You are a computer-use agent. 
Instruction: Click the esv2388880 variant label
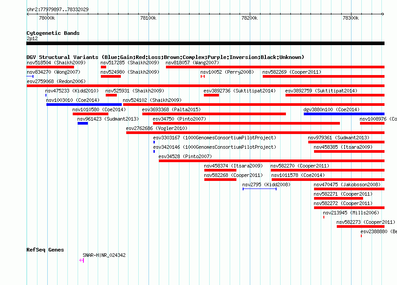tap(379, 231)
